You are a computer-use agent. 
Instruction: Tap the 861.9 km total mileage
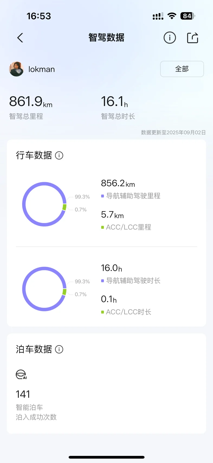tap(31, 102)
